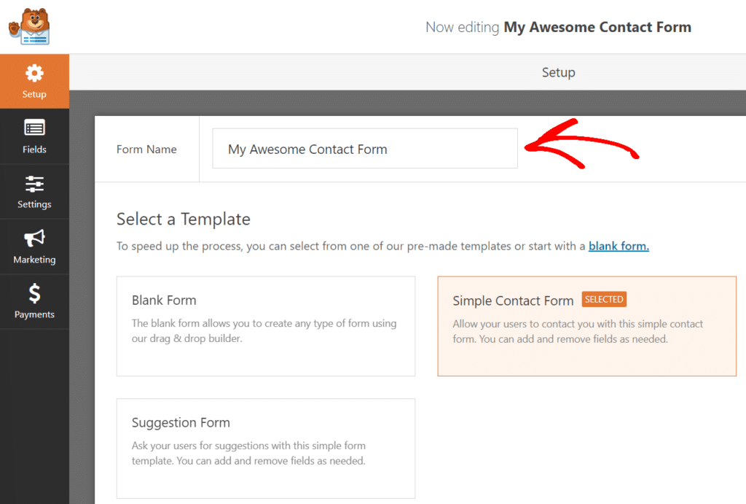Click the Select a Template heading

point(183,219)
